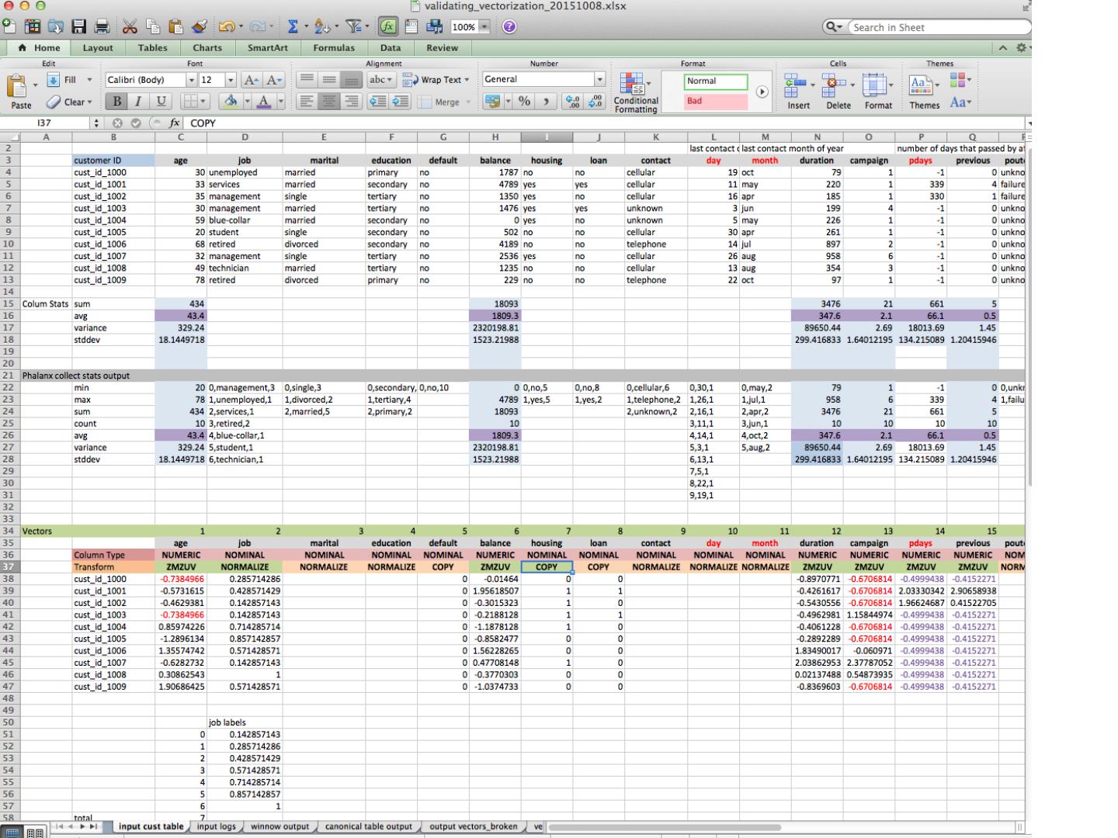This screenshot has width=1118, height=838.
Task: Click the Percent Style button
Action: (524, 102)
